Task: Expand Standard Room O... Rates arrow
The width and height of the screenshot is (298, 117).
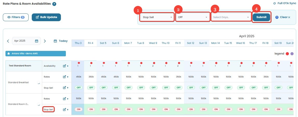Action: [x=68, y=99]
